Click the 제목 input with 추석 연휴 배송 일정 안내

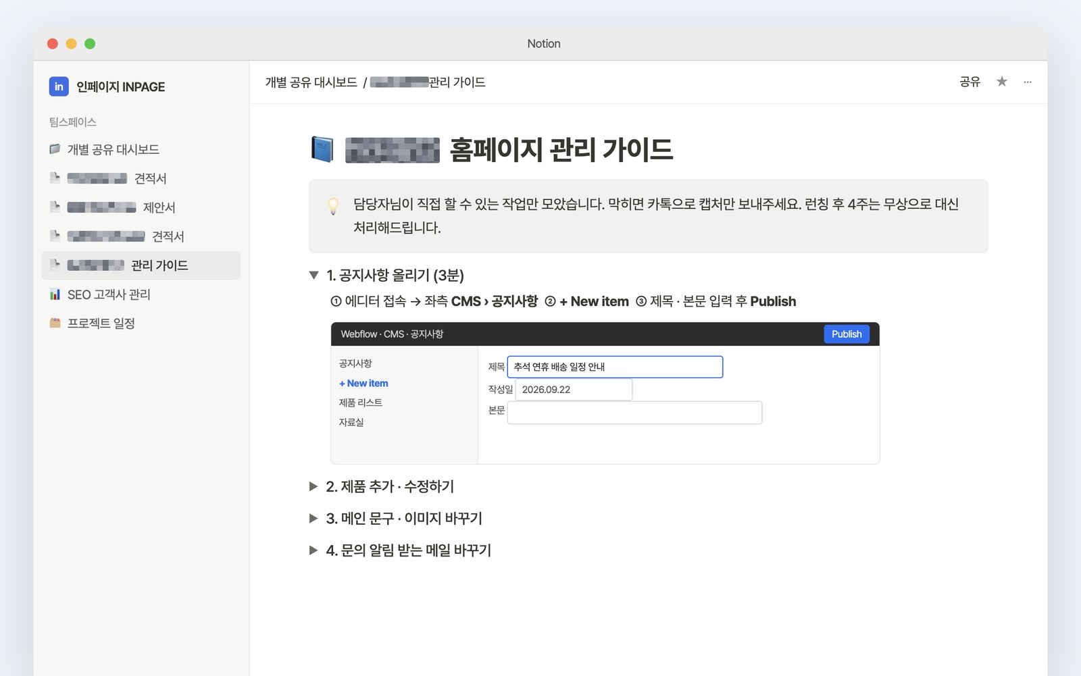615,367
